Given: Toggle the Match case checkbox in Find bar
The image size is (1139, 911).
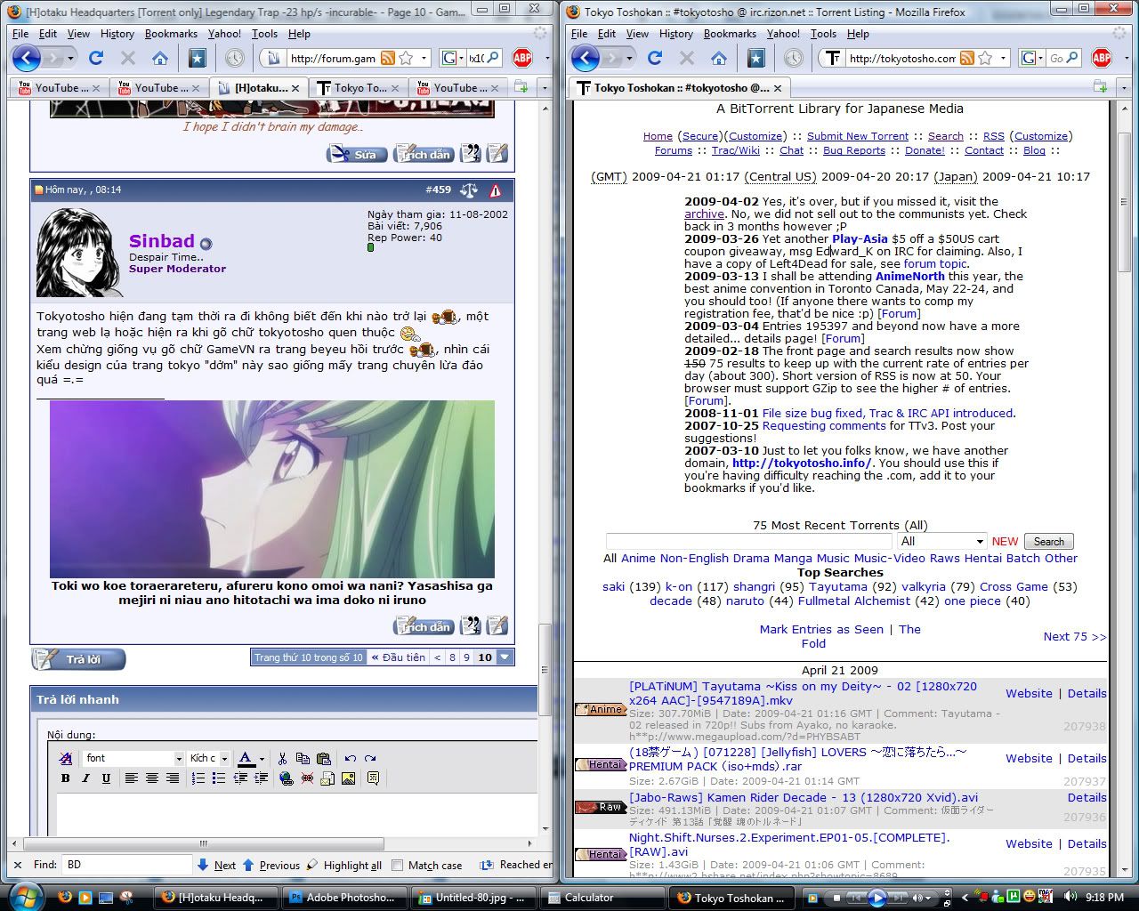Looking at the screenshot, I should (x=398, y=865).
